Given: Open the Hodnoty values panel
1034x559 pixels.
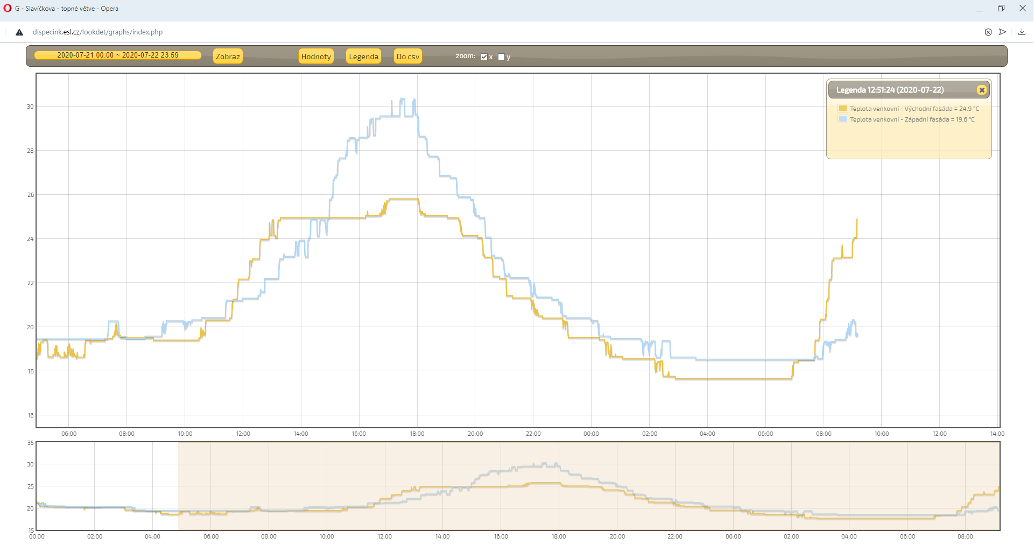Looking at the screenshot, I should pyautogui.click(x=316, y=56).
